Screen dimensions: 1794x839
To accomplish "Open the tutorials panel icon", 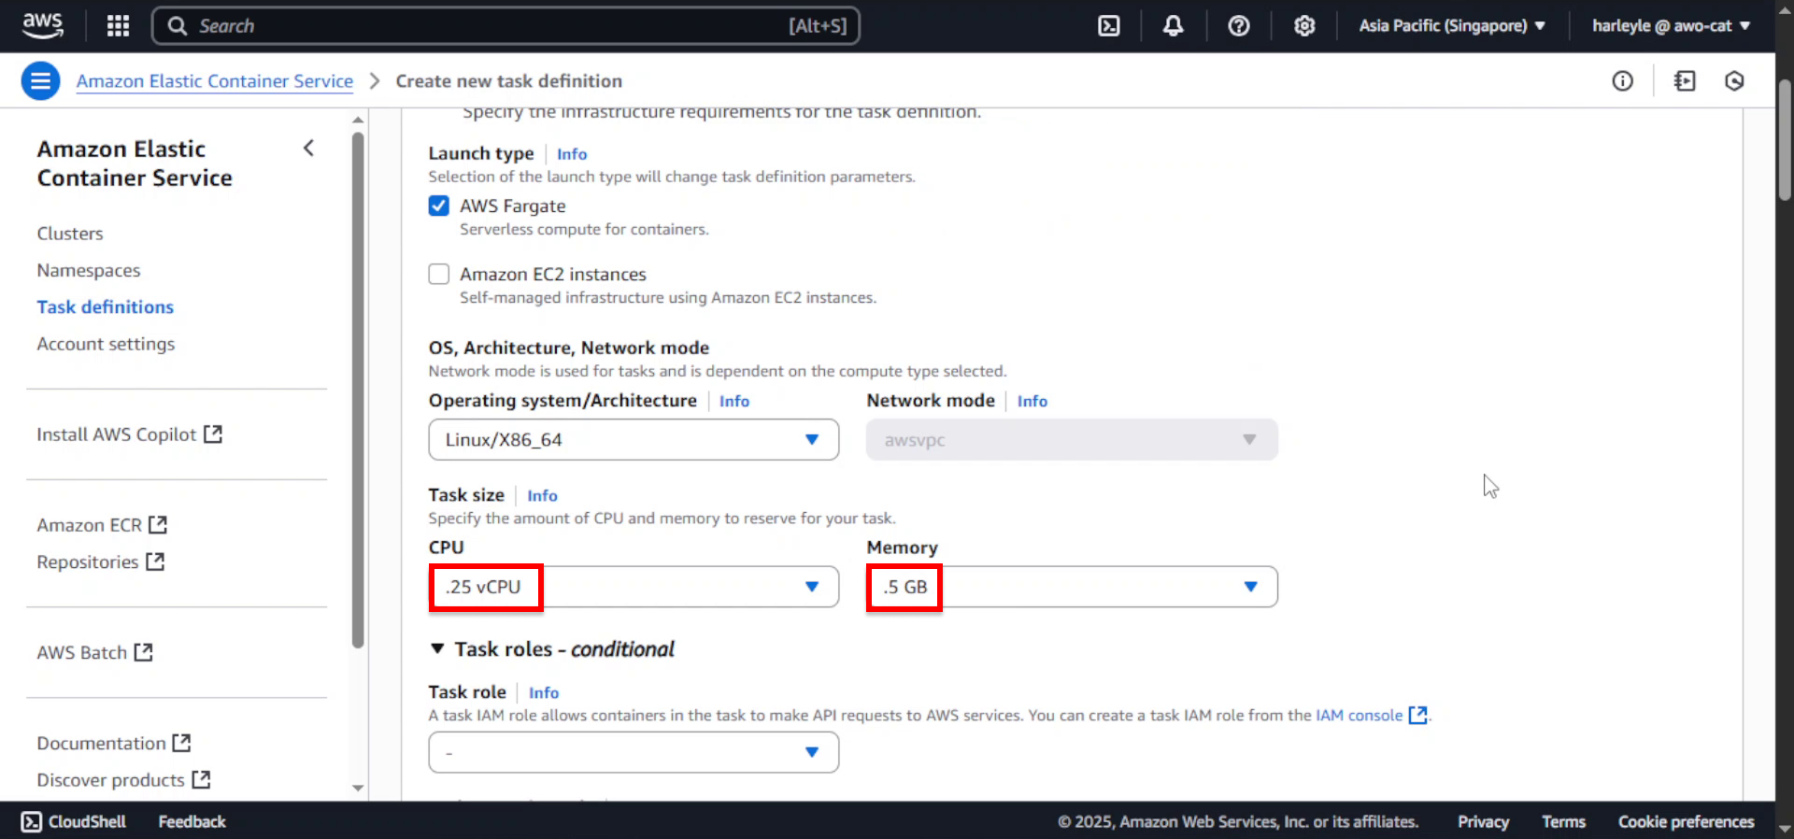I will coord(1685,81).
